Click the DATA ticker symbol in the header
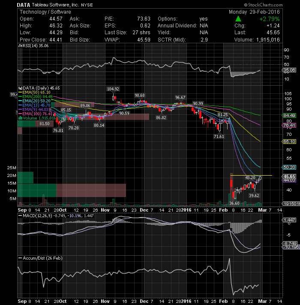This screenshot has height=305, width=300. (23, 5)
